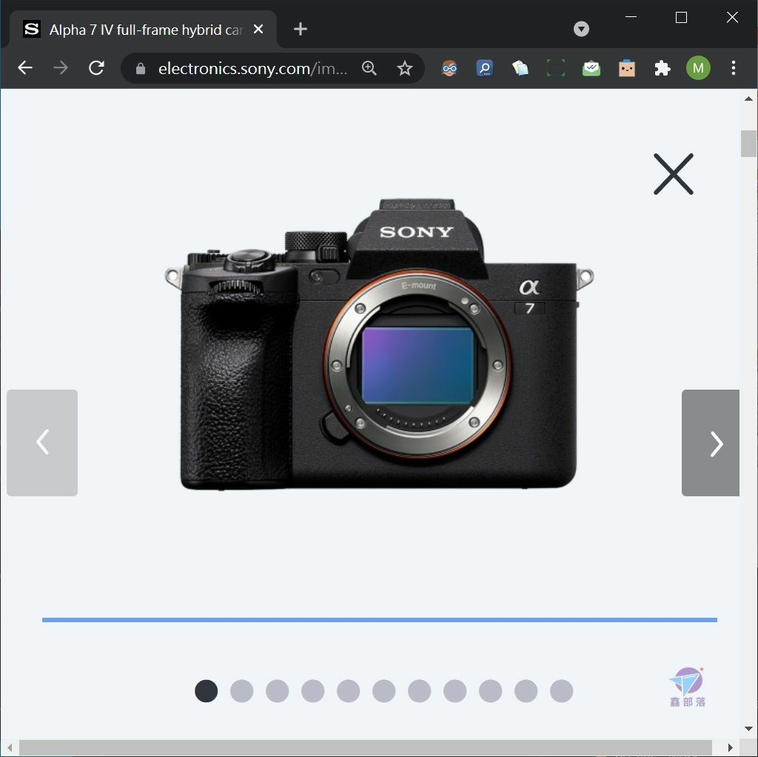Open the green bracket screenshot extension
The height and width of the screenshot is (757, 758).
(x=556, y=68)
